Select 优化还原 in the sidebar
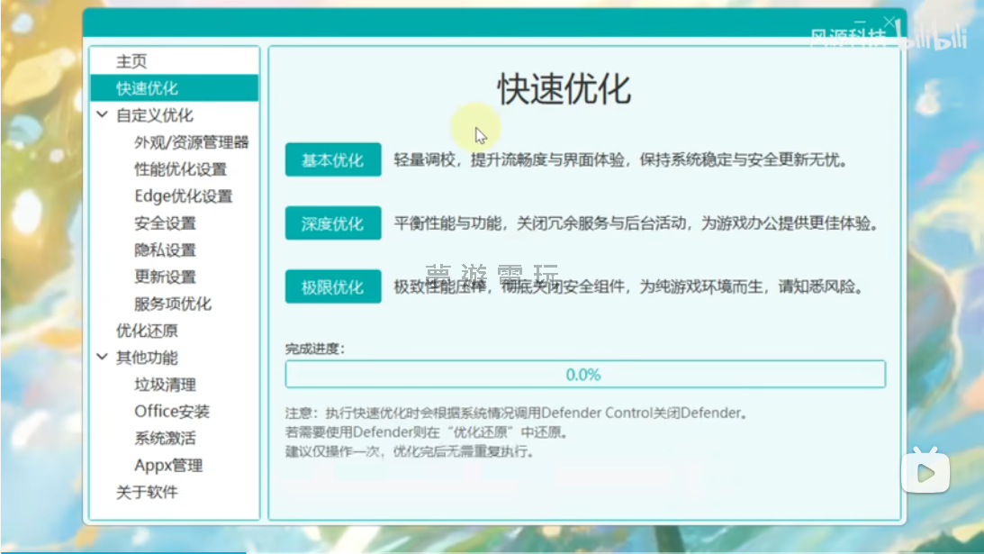This screenshot has width=984, height=554. coord(147,331)
